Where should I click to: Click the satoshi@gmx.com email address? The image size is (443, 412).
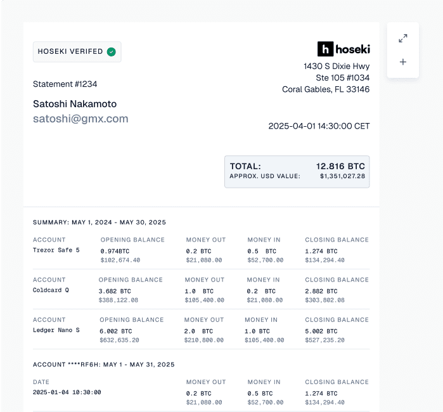coord(80,119)
